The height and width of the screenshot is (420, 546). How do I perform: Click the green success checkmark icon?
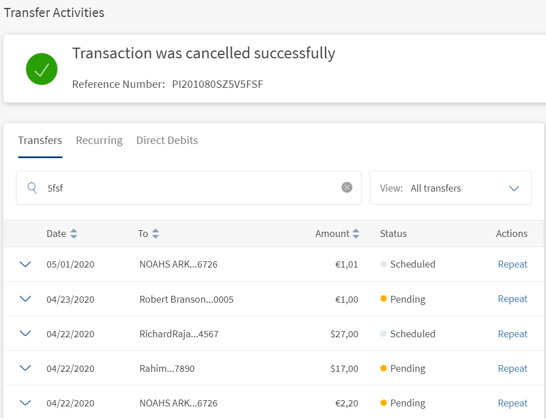41,69
